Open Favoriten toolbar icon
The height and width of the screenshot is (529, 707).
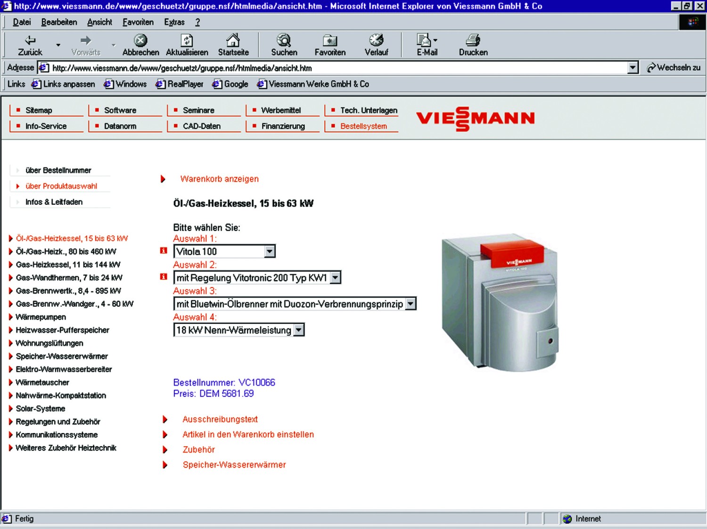point(330,40)
